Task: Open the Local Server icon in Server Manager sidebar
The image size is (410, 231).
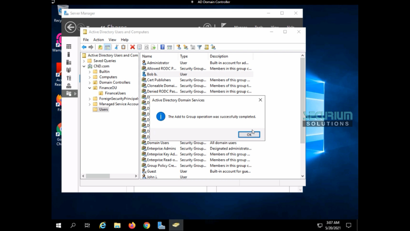Action: (69, 55)
